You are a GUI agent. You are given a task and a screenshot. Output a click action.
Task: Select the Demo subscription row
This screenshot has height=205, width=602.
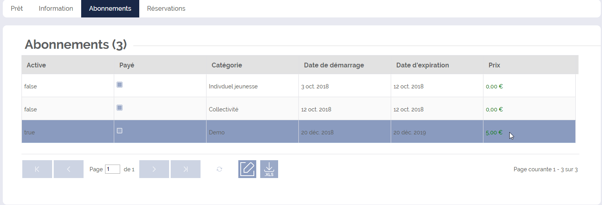tap(298, 132)
